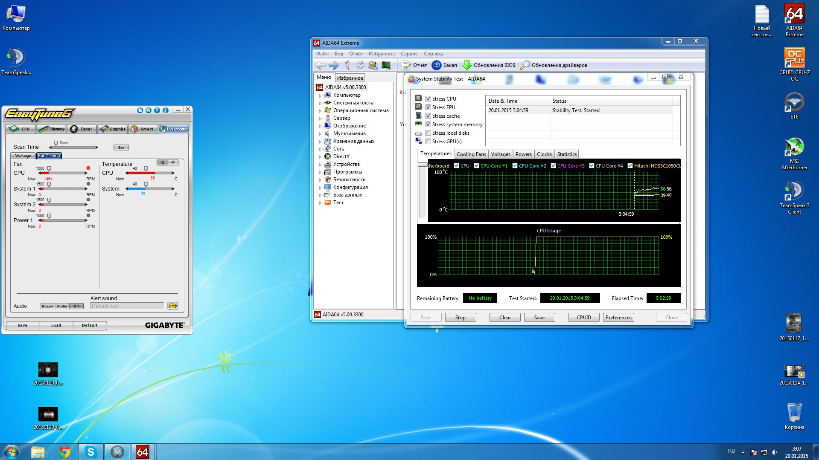
Task: Expand the Мультимедиа tree node
Action: coord(320,134)
